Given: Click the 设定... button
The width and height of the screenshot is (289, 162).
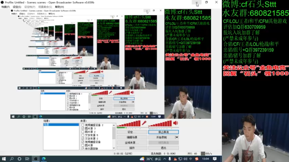Looking at the screenshot, I should coord(132,132).
